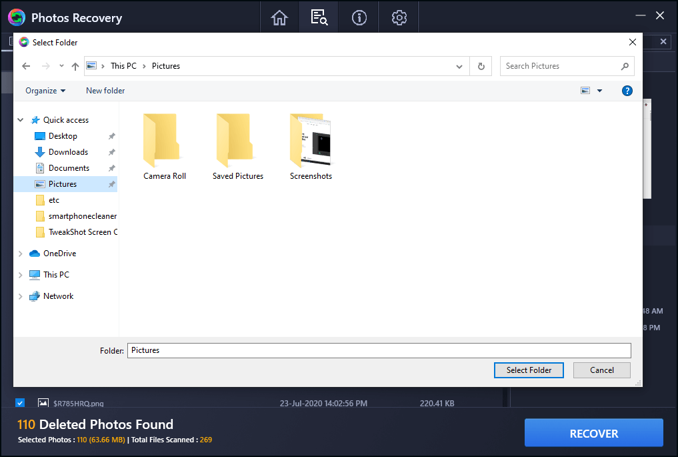Open the help button in the dialog

(627, 91)
